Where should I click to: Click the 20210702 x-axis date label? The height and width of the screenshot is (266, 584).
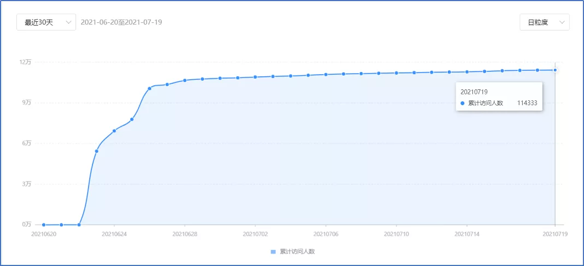pos(255,234)
